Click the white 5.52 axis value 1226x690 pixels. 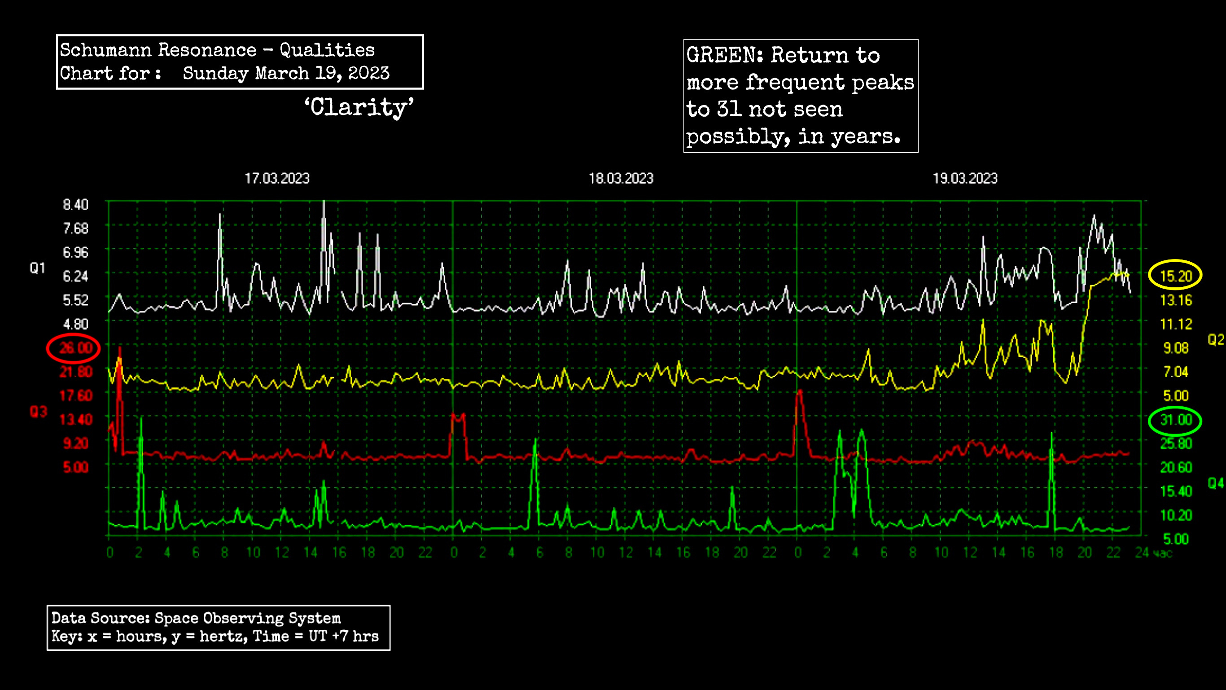point(76,300)
